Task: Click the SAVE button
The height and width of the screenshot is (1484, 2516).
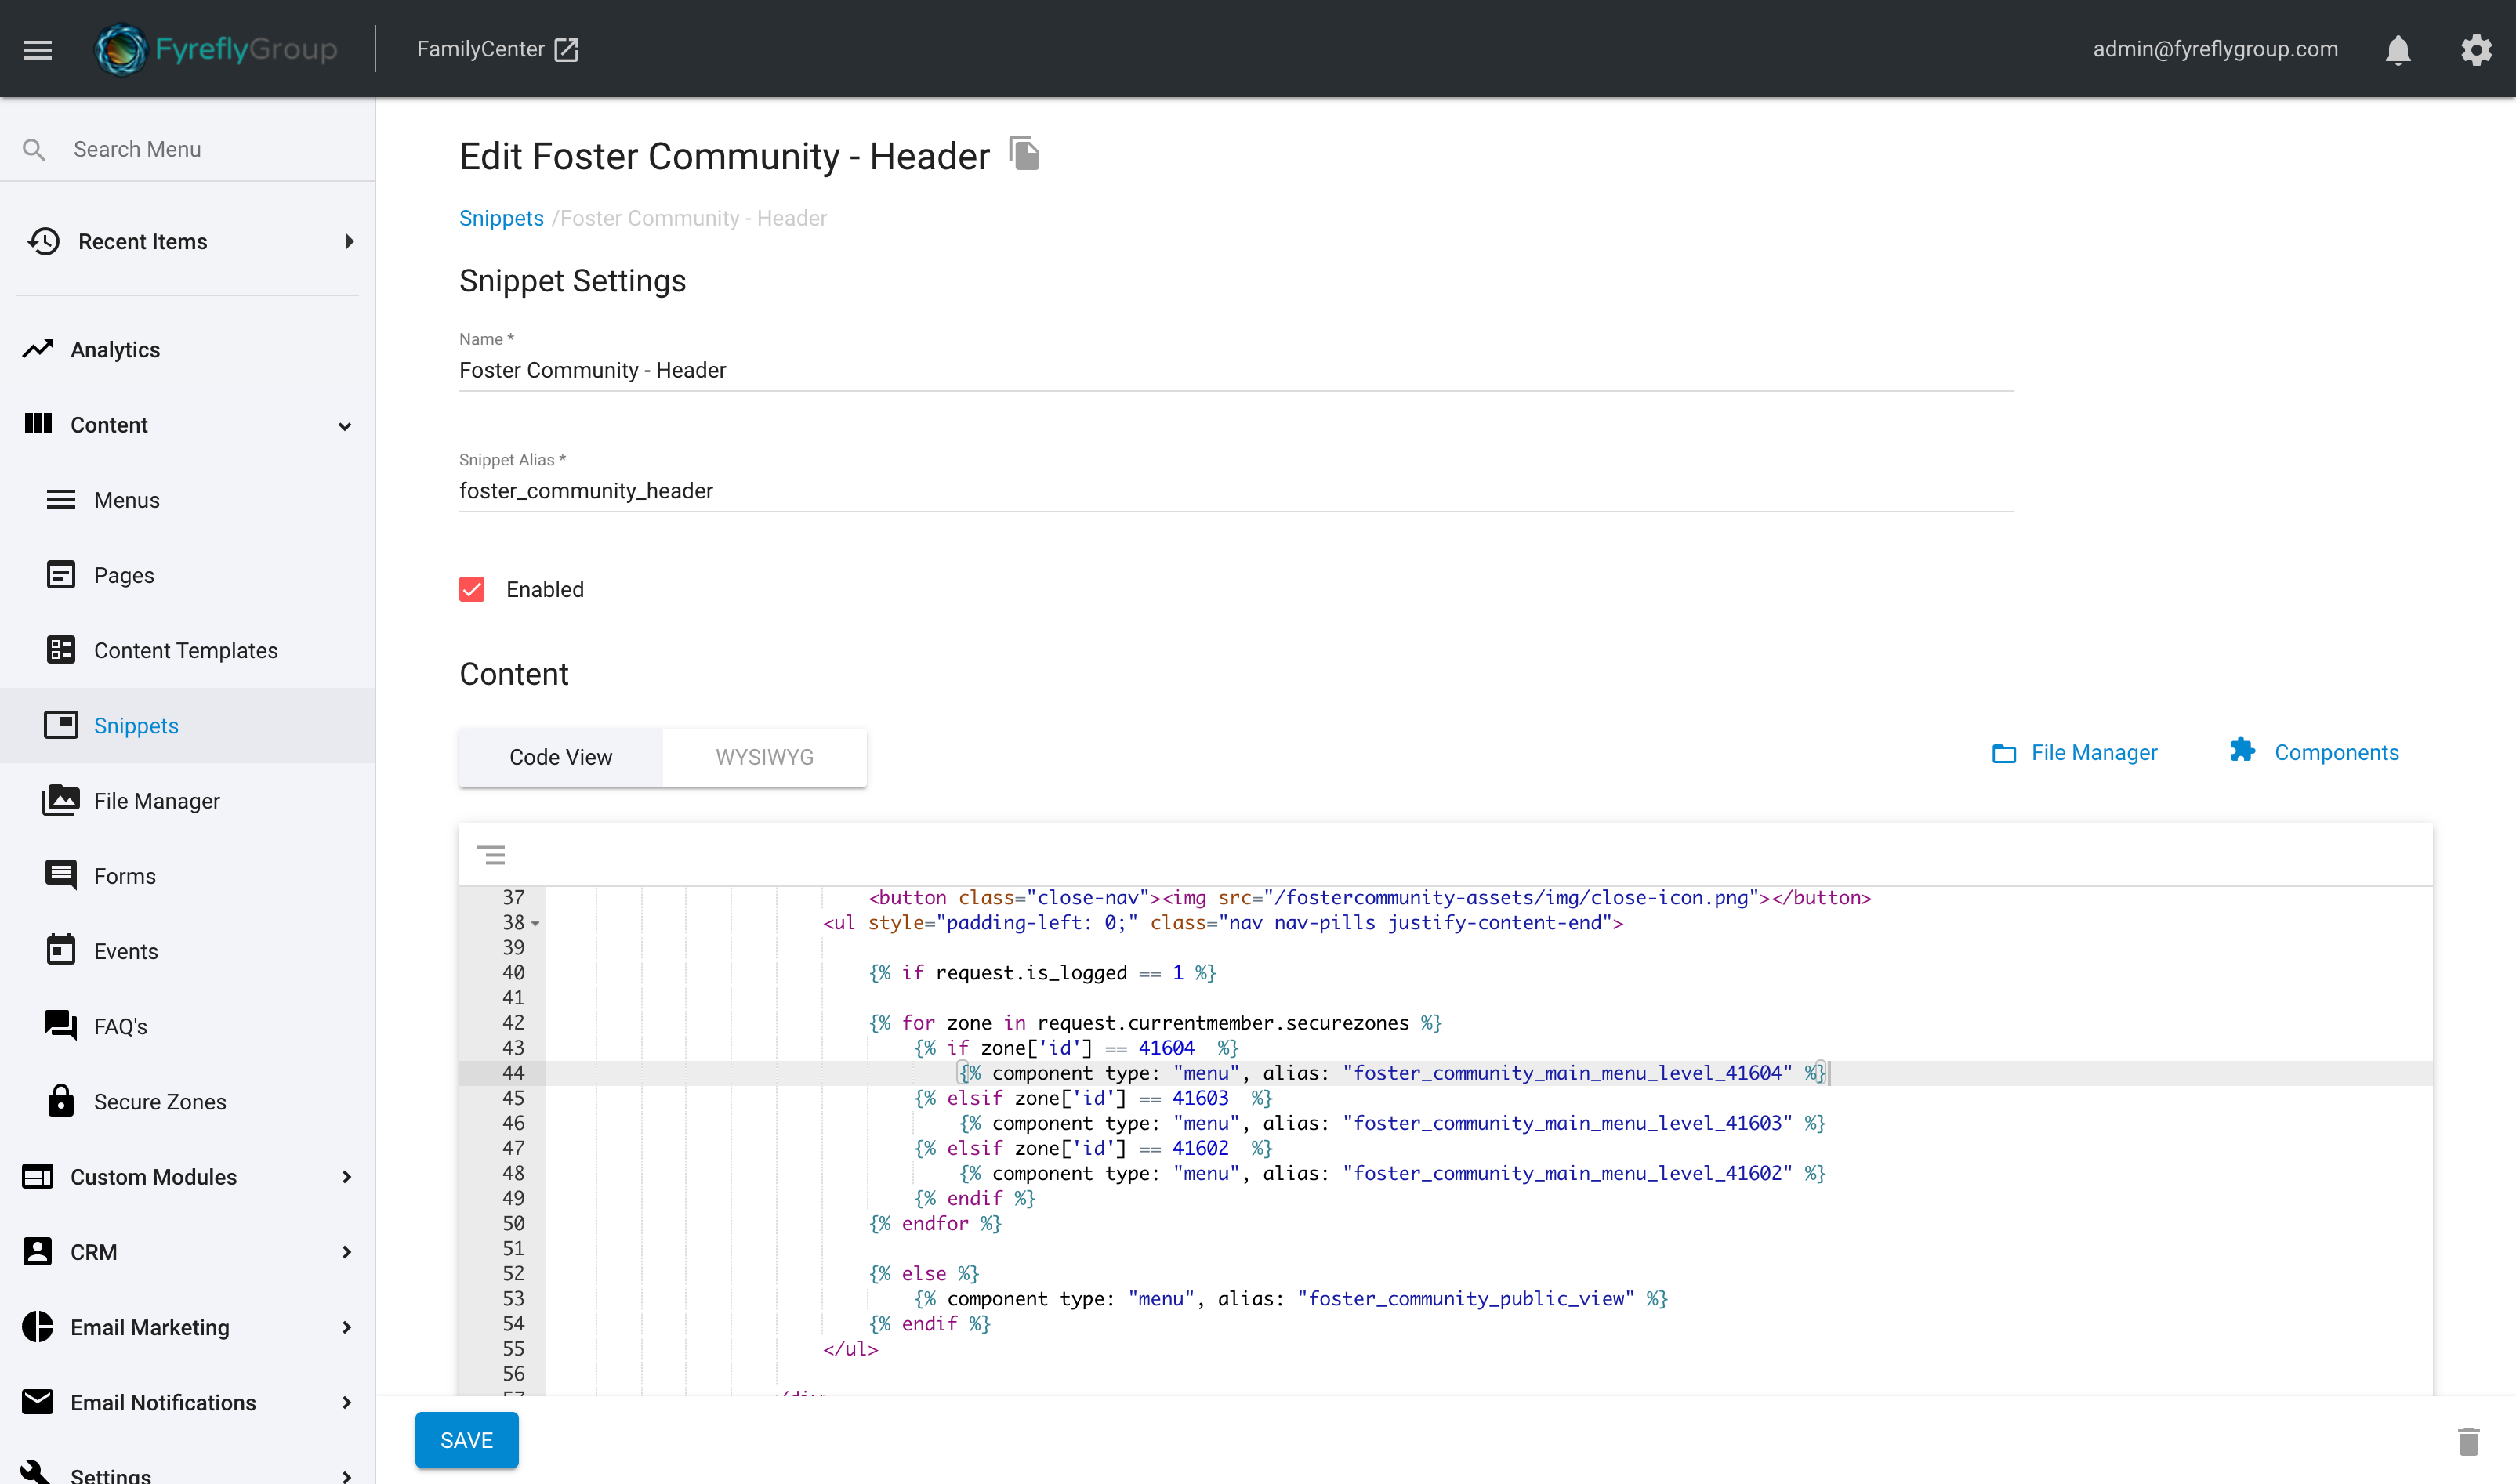Action: [x=466, y=1440]
